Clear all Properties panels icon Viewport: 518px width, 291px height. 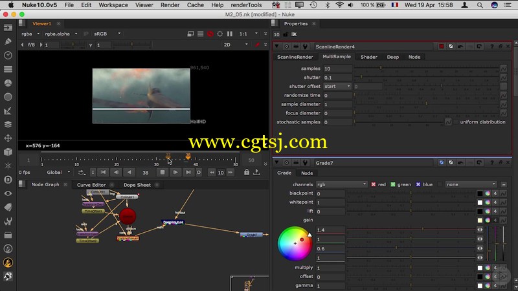click(294, 34)
